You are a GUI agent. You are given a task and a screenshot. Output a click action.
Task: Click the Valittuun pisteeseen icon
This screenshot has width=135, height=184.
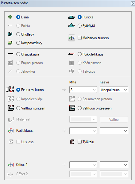[x=72, y=108]
